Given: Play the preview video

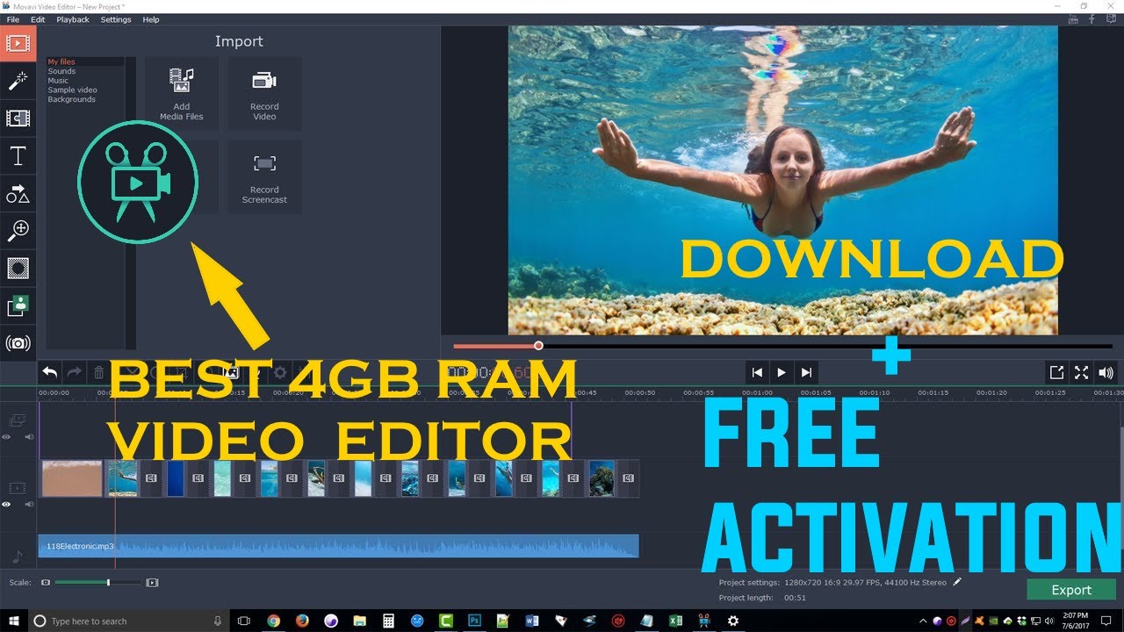Looking at the screenshot, I should tap(782, 372).
